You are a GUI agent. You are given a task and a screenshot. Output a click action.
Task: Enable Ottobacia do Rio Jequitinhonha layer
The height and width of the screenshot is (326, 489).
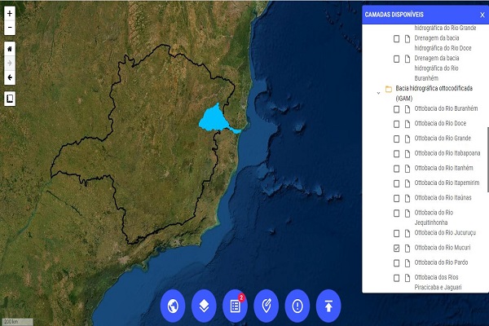point(396,214)
